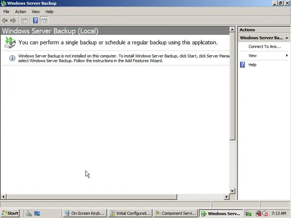This screenshot has height=218, width=291.
Task: Click the green shield tray icon
Action: coord(248,214)
